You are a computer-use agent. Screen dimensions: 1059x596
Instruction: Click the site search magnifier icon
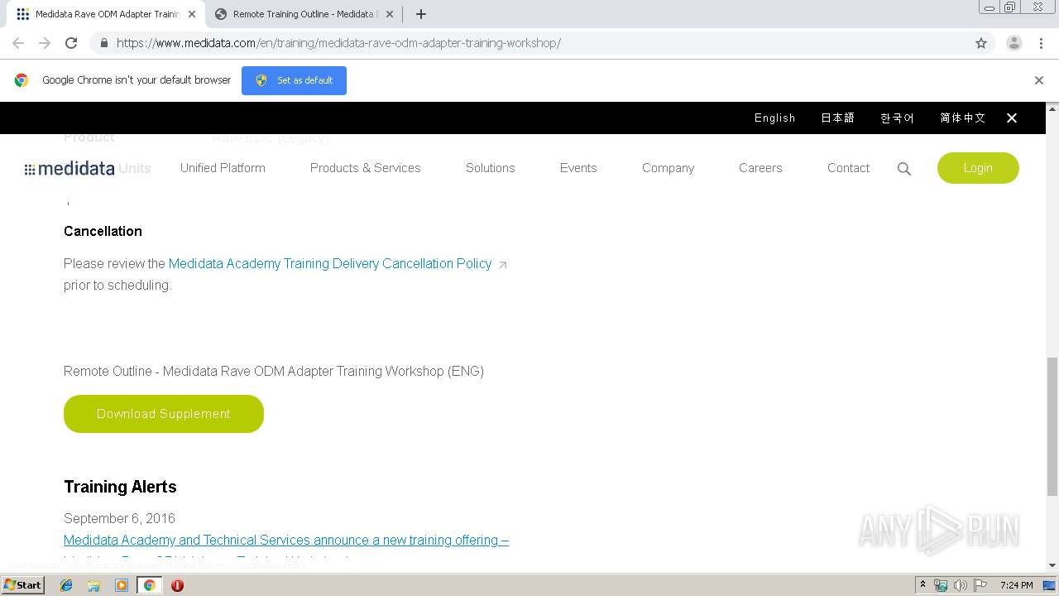(904, 169)
